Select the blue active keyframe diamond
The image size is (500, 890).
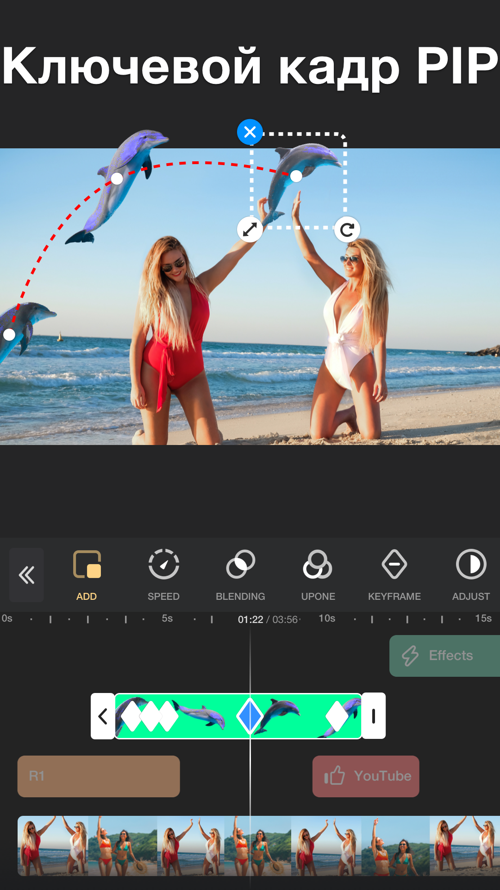[x=250, y=716]
